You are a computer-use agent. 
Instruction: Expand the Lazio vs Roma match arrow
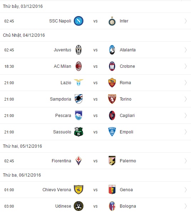click(186, 83)
